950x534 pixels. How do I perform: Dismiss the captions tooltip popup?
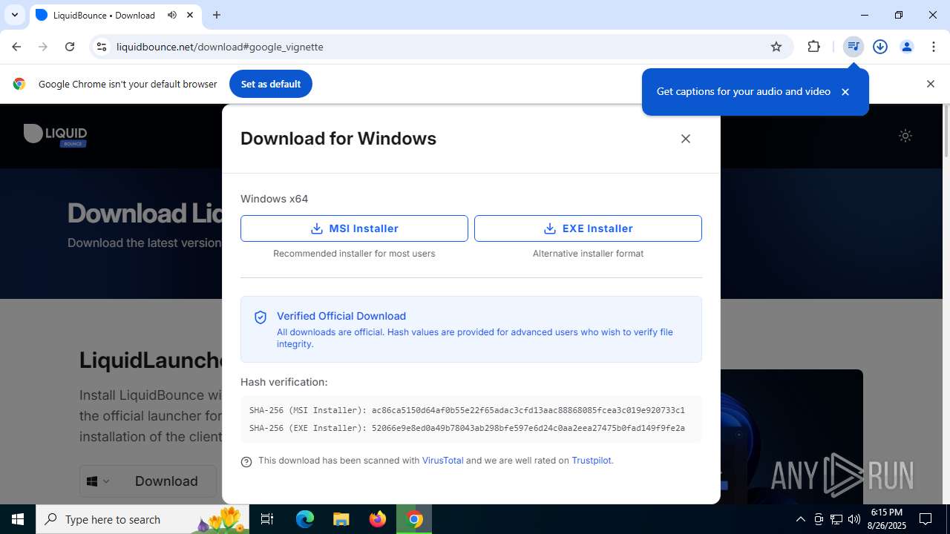pos(845,92)
